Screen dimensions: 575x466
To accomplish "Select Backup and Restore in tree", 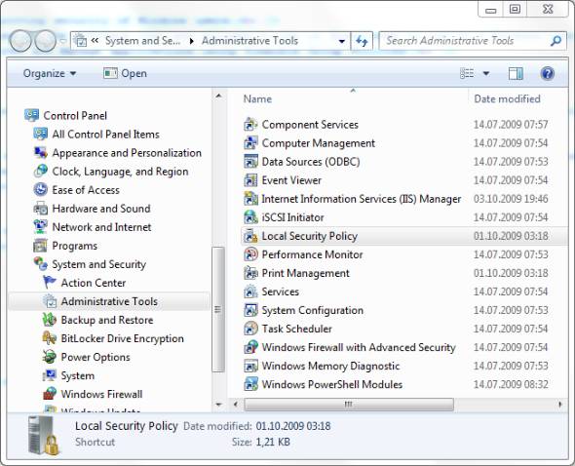I will click(x=107, y=320).
